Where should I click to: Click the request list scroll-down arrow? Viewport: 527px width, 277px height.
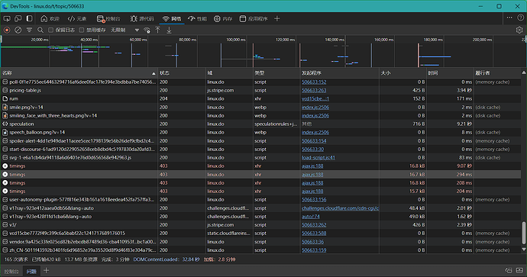pyautogui.click(x=524, y=250)
